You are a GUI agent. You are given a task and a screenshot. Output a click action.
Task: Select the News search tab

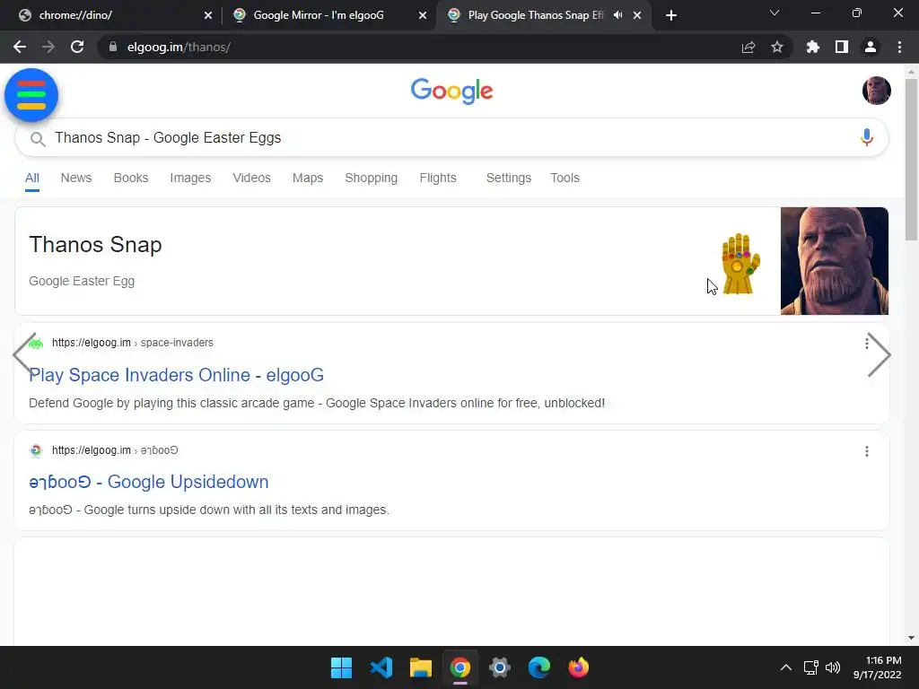click(76, 178)
